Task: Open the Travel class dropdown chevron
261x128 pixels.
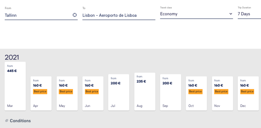Action: (231, 14)
